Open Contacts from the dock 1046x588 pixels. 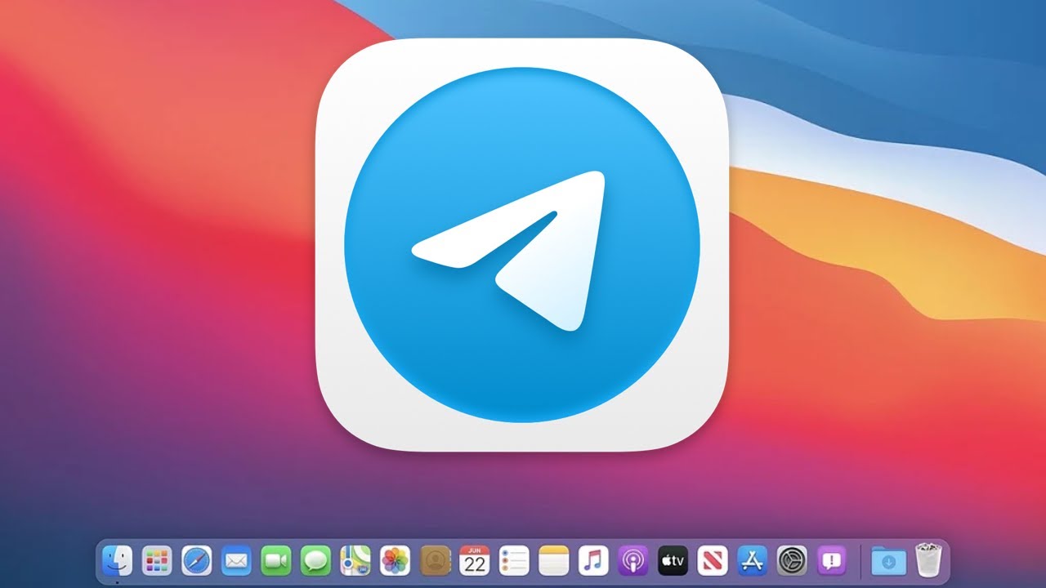coord(435,560)
